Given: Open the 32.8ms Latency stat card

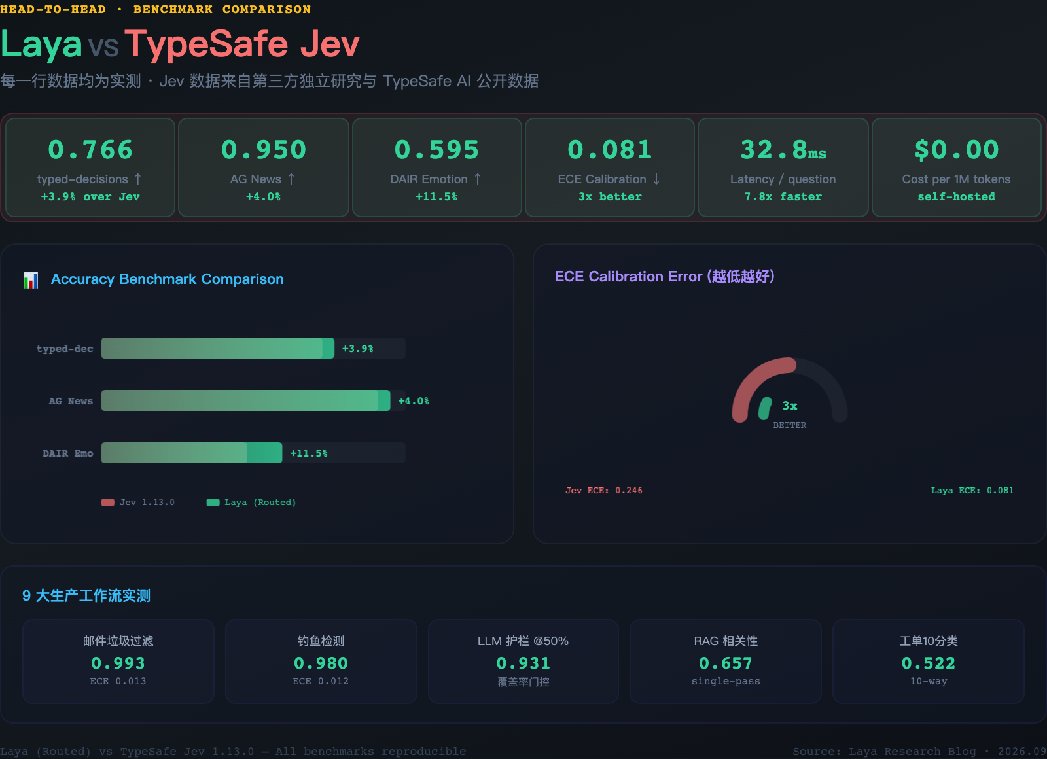Looking at the screenshot, I should [x=783, y=168].
